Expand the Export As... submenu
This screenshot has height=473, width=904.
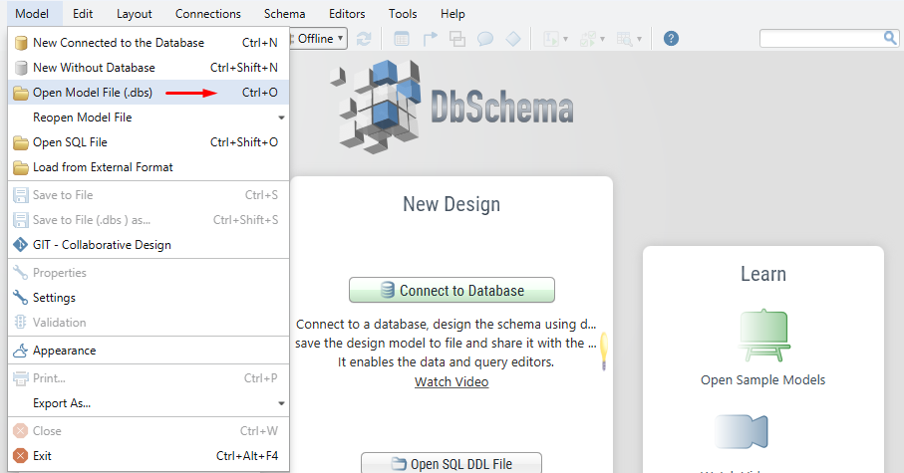pos(149,402)
